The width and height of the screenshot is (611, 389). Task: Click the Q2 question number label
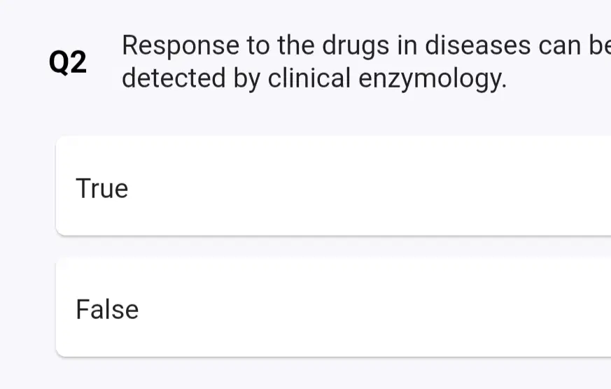click(x=68, y=62)
